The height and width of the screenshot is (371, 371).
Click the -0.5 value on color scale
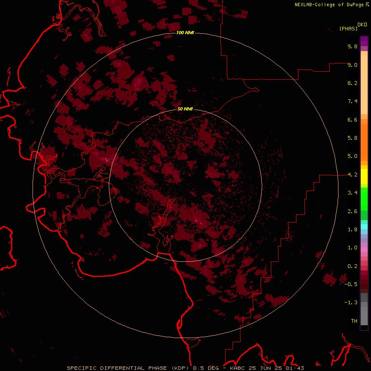(x=351, y=284)
